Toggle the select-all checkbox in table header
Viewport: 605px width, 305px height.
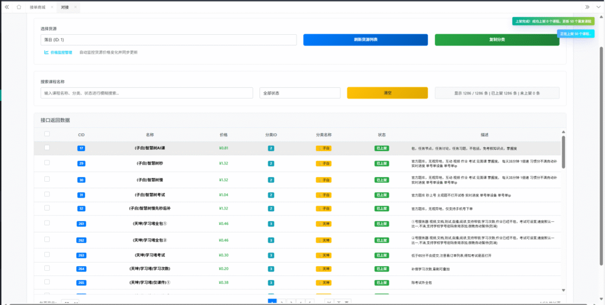47,135
